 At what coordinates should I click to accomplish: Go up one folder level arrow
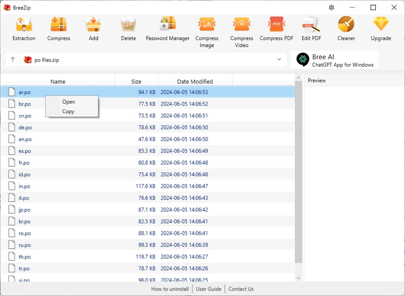pos(13,60)
